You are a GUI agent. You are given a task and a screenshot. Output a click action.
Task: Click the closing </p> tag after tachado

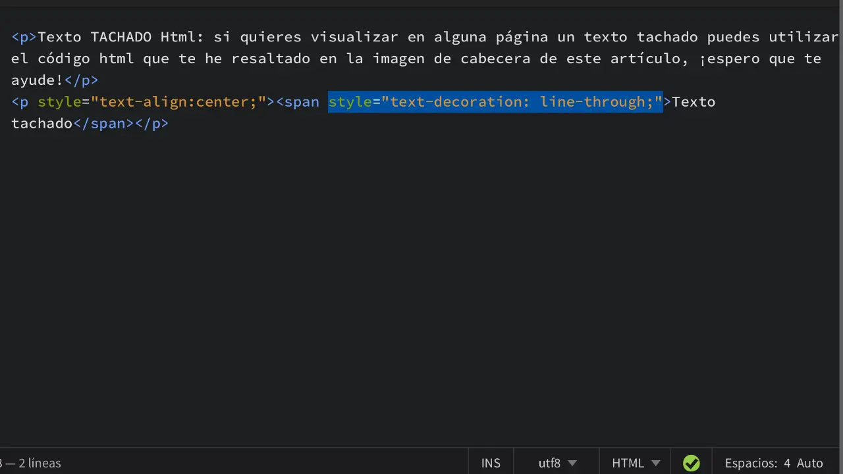(x=151, y=123)
